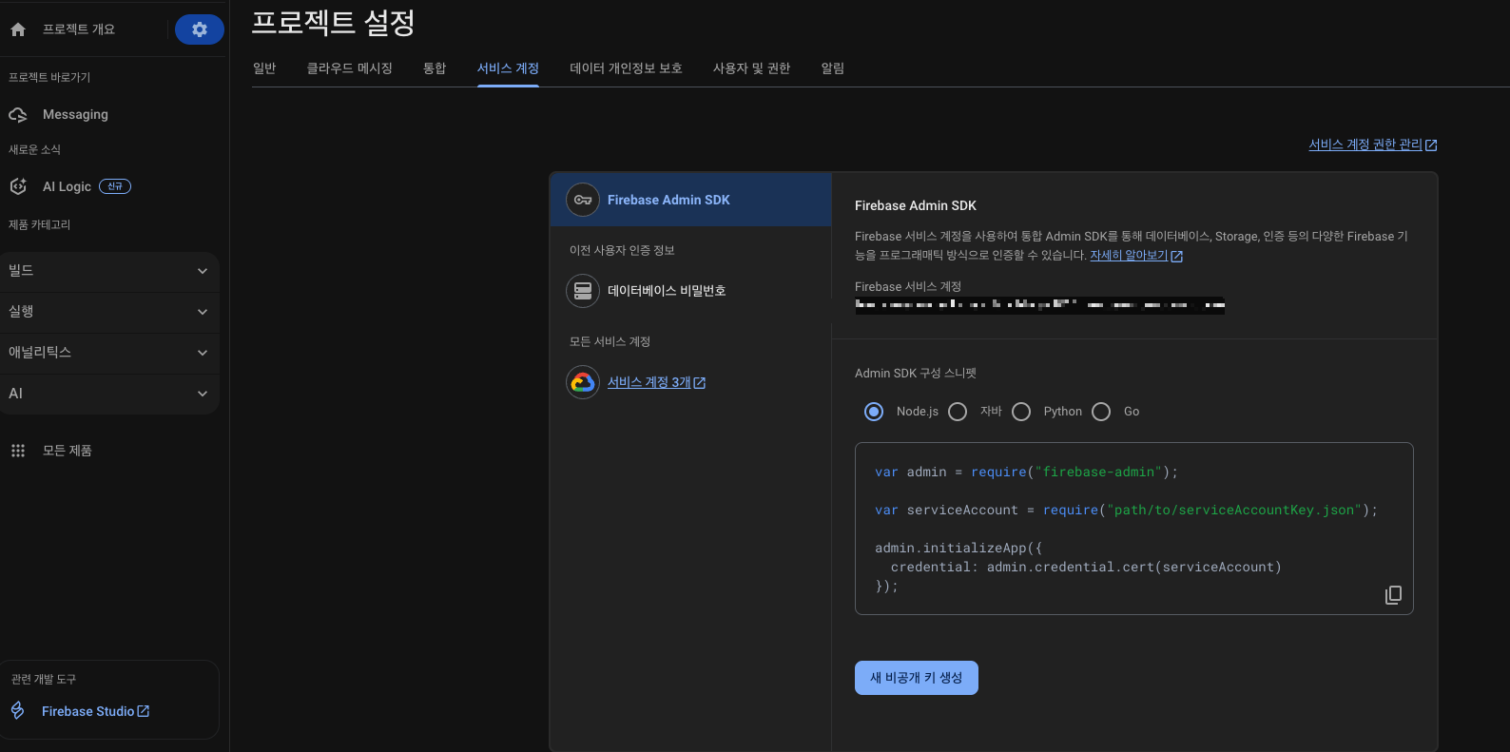Open the project settings gear icon
1510x752 pixels.
point(200,29)
